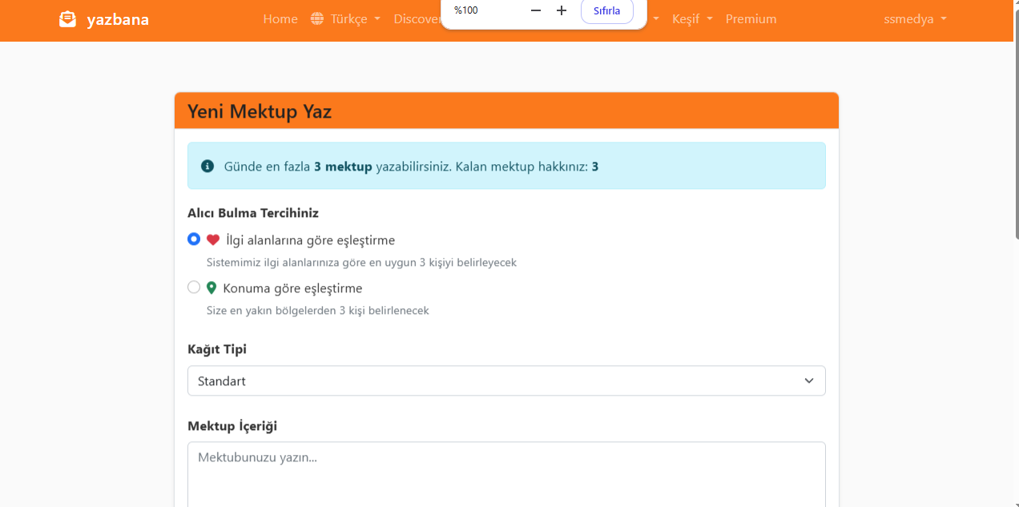
Task: Click the text about 3 nearest-region people
Action: click(318, 310)
